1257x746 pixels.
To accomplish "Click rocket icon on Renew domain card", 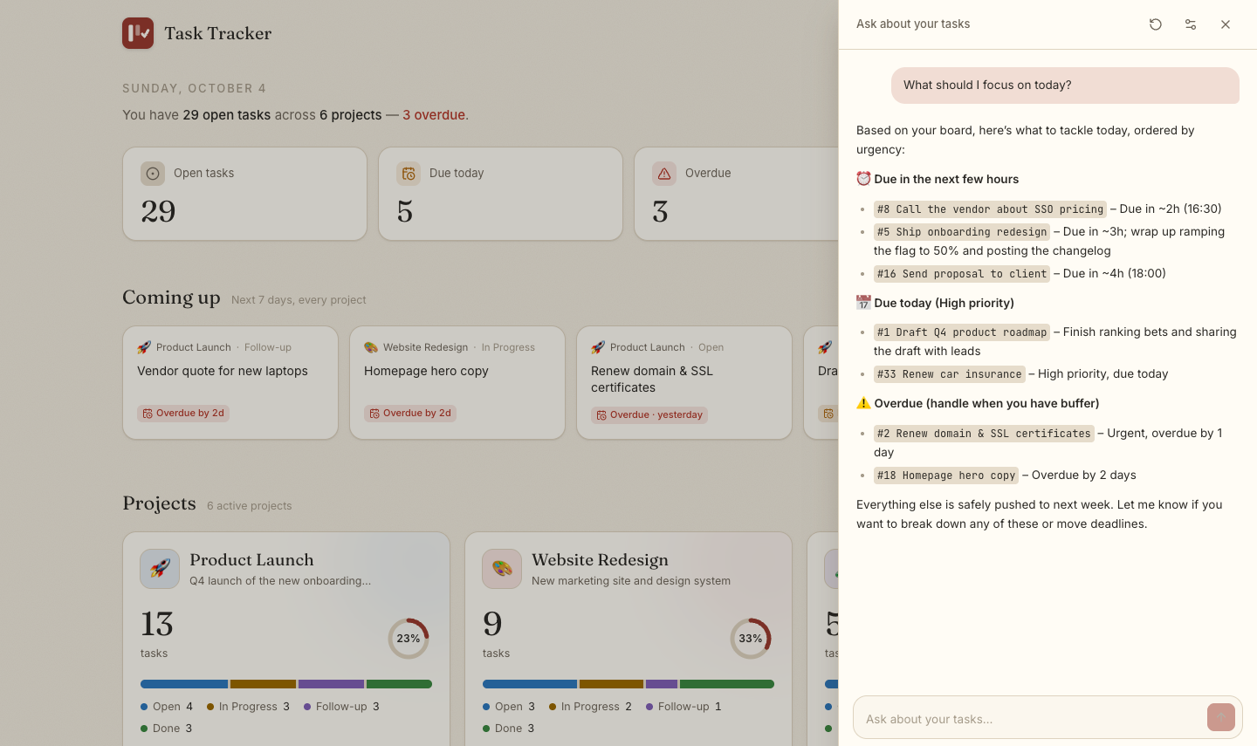I will [598, 347].
